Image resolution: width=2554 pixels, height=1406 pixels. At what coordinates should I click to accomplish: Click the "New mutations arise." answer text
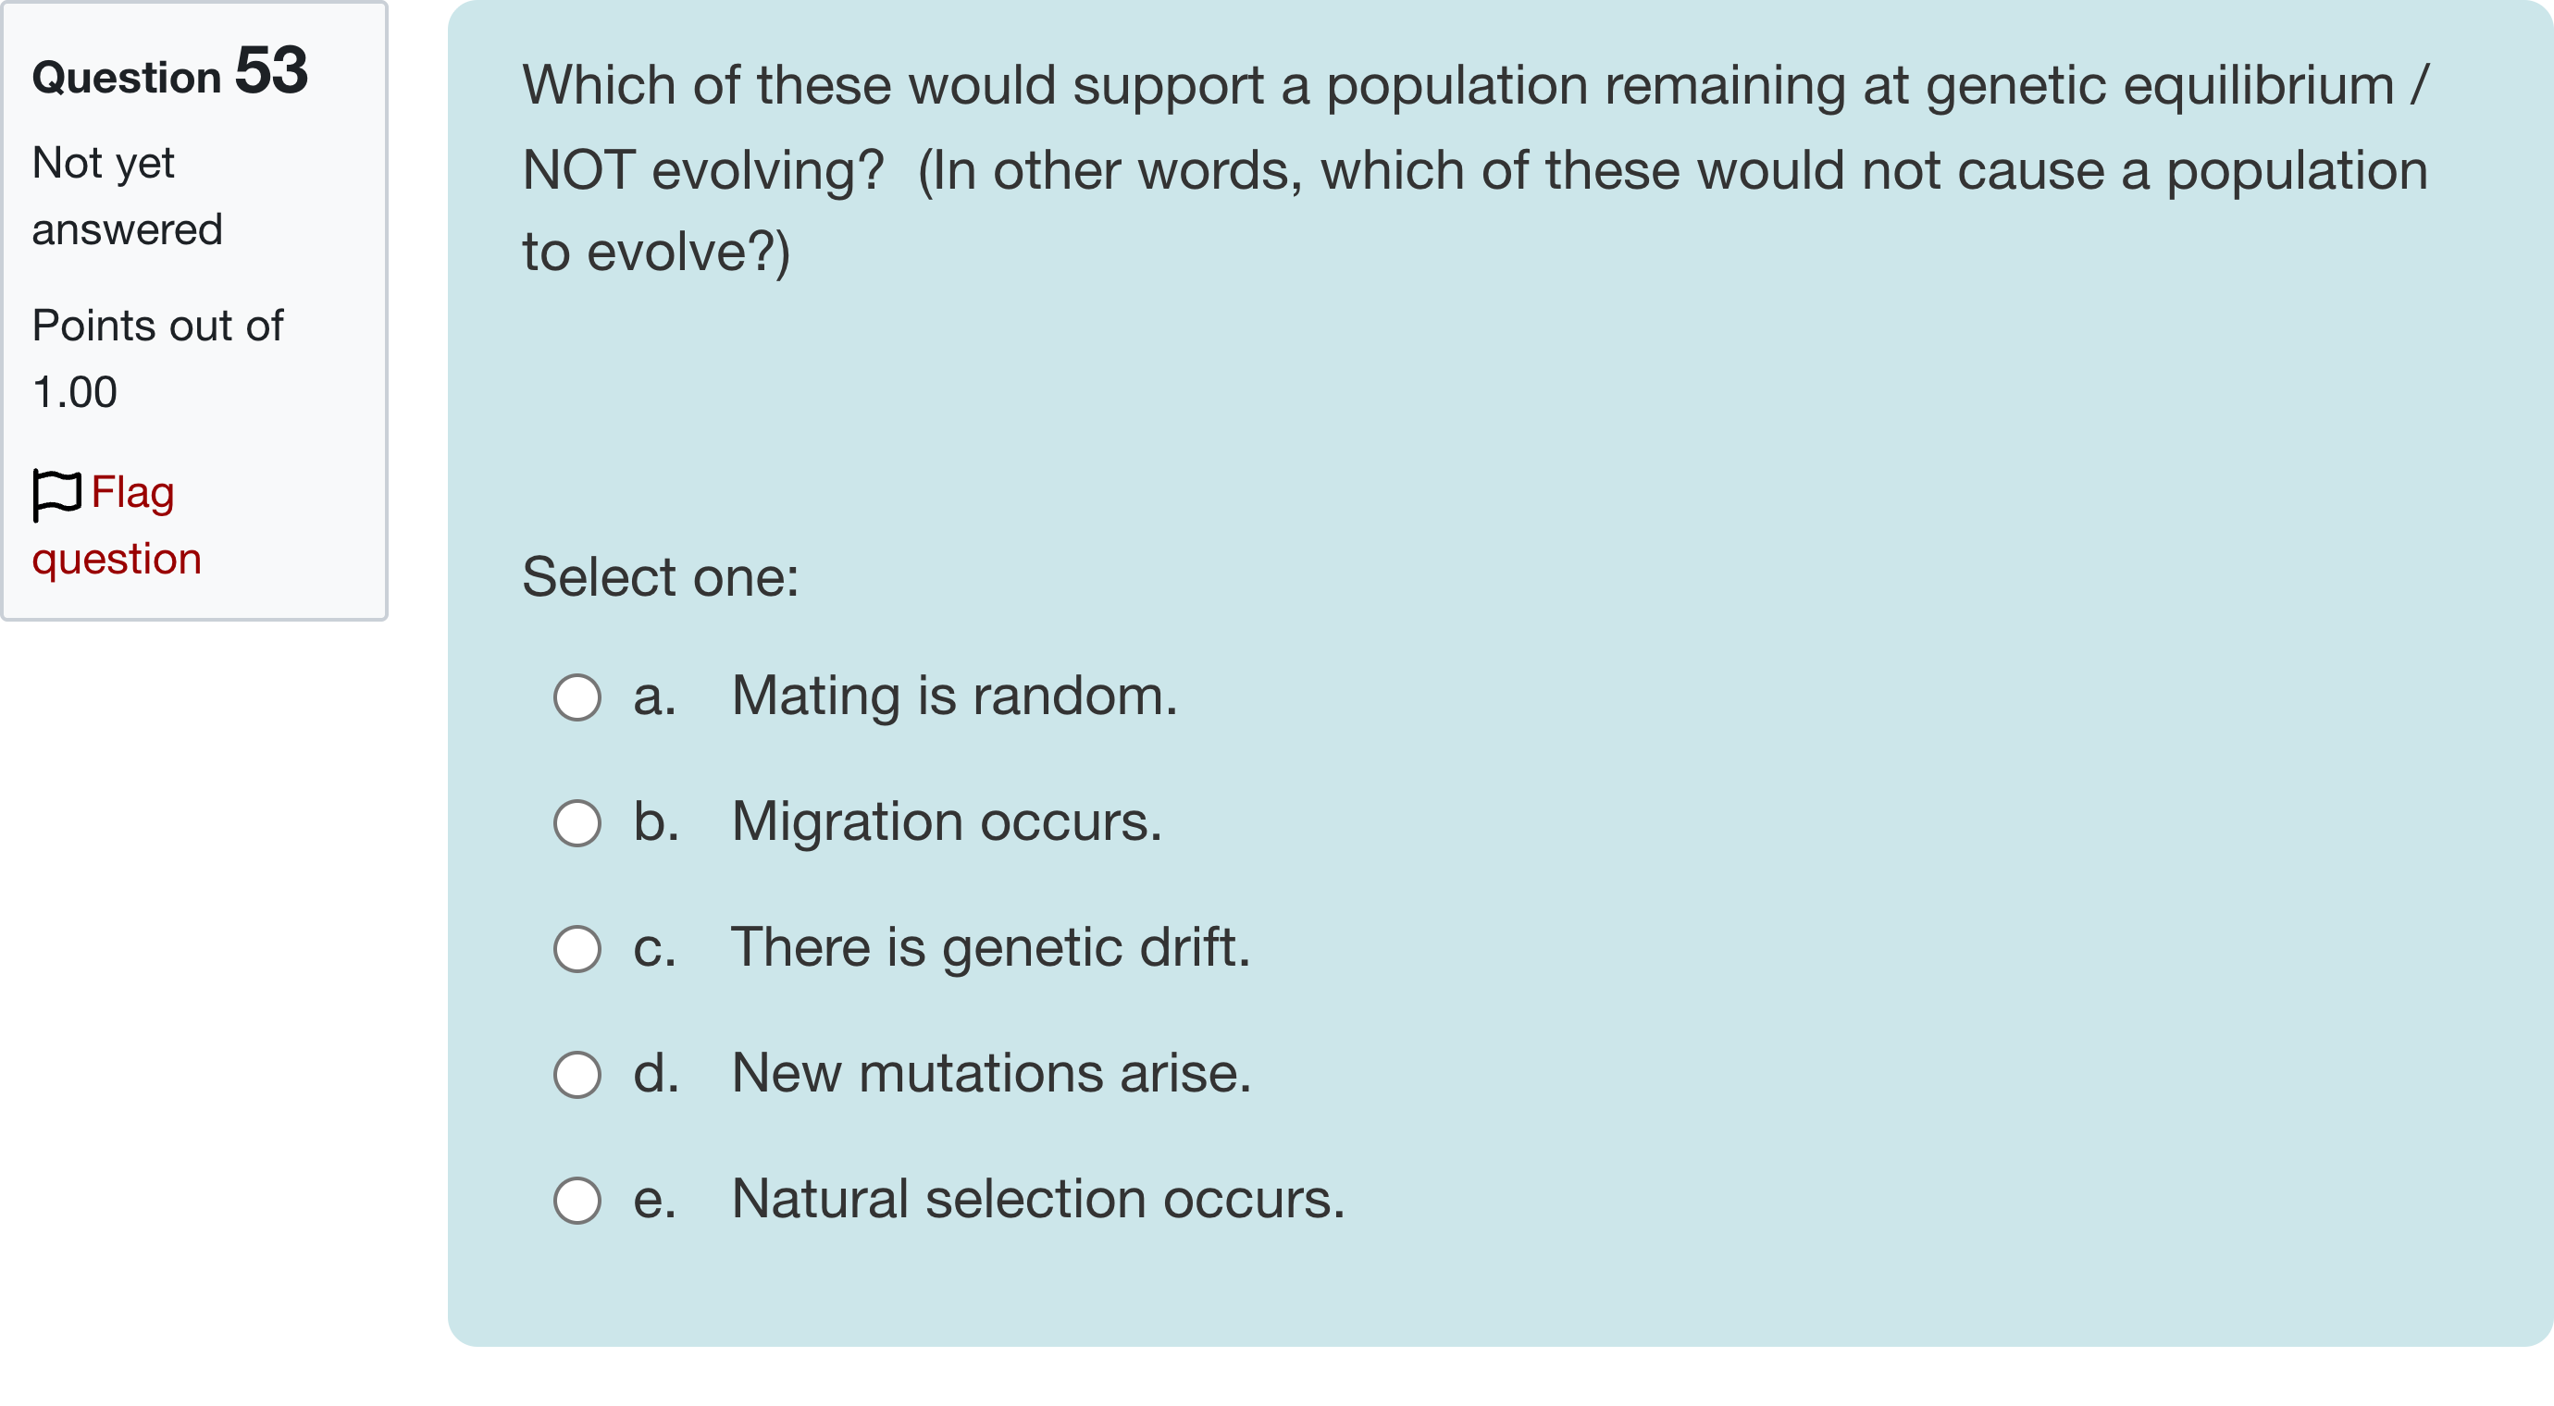pos(990,1073)
